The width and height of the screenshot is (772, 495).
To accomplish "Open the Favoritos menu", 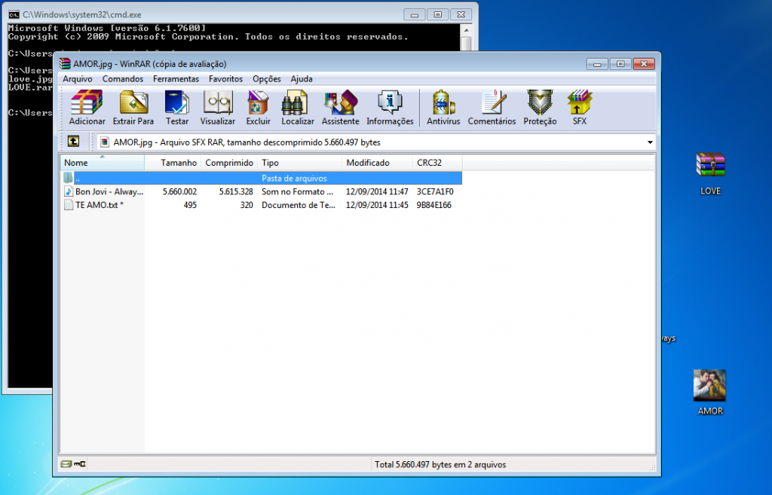I will point(225,78).
